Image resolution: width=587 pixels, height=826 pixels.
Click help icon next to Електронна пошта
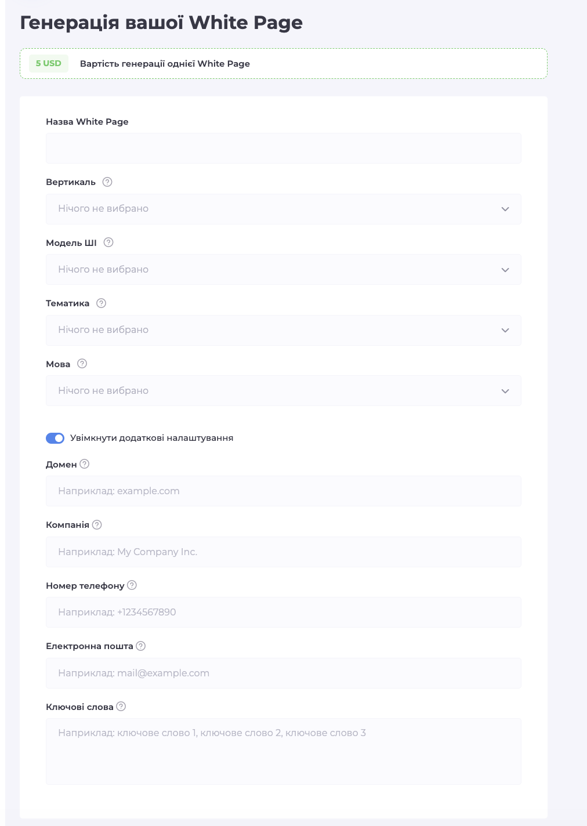click(141, 646)
